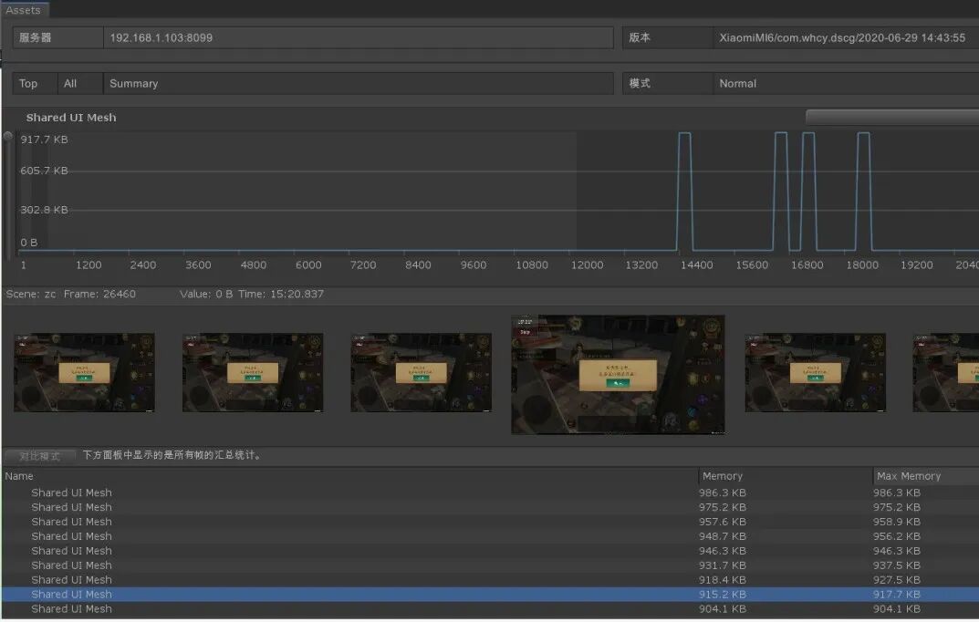Image resolution: width=979 pixels, height=622 pixels.
Task: Select the Shared UI Mesh row with 975.2 KB
Action: click(490, 507)
